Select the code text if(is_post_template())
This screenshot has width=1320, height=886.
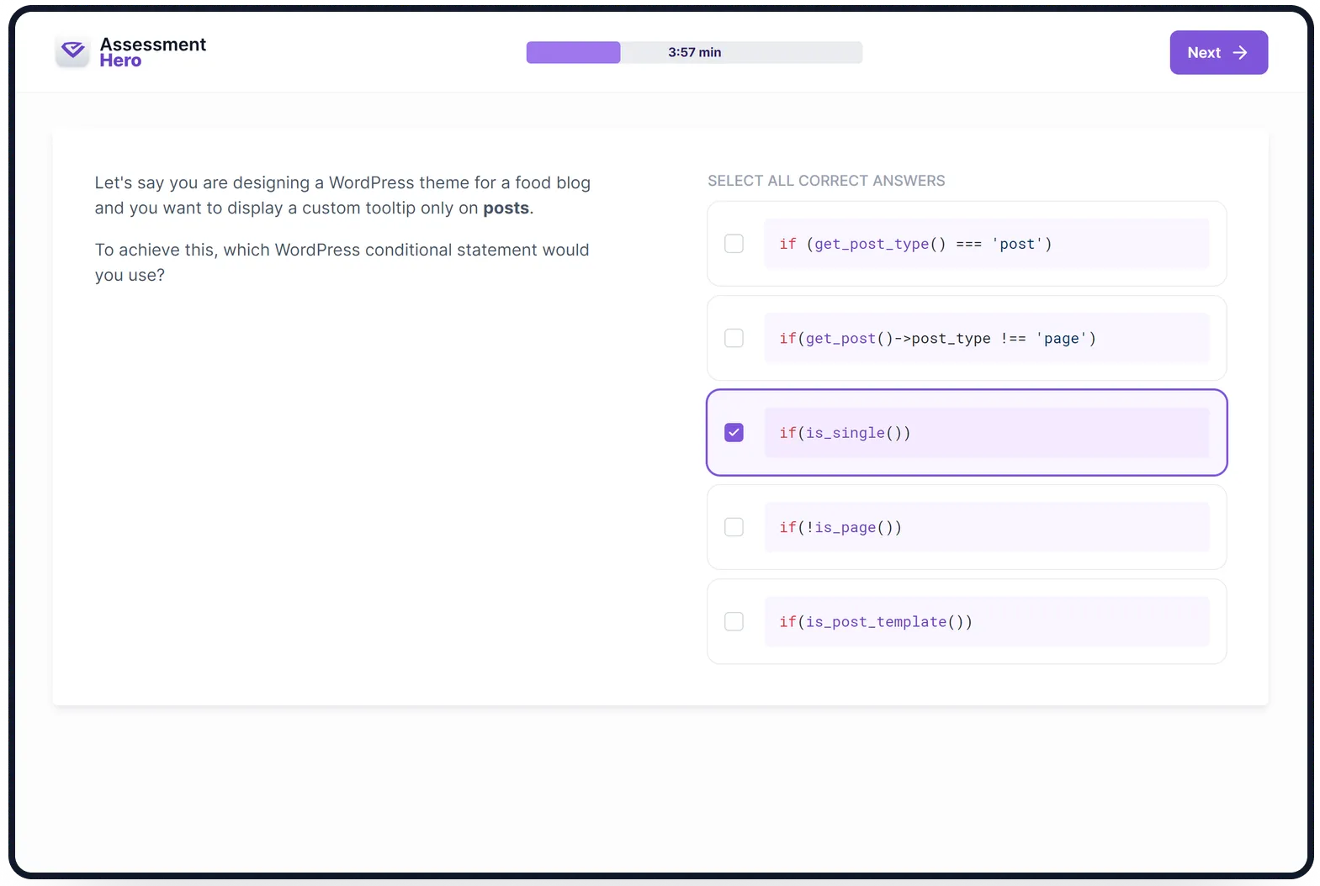[x=876, y=621]
